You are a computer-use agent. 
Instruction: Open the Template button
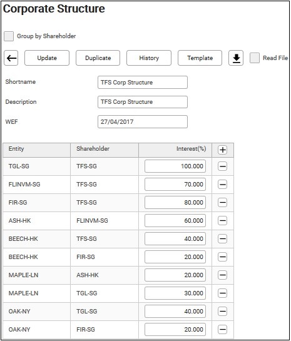click(x=200, y=58)
